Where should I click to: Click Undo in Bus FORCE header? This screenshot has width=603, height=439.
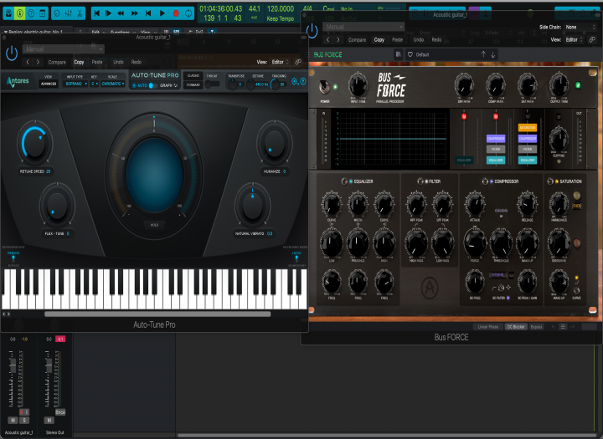pyautogui.click(x=419, y=40)
